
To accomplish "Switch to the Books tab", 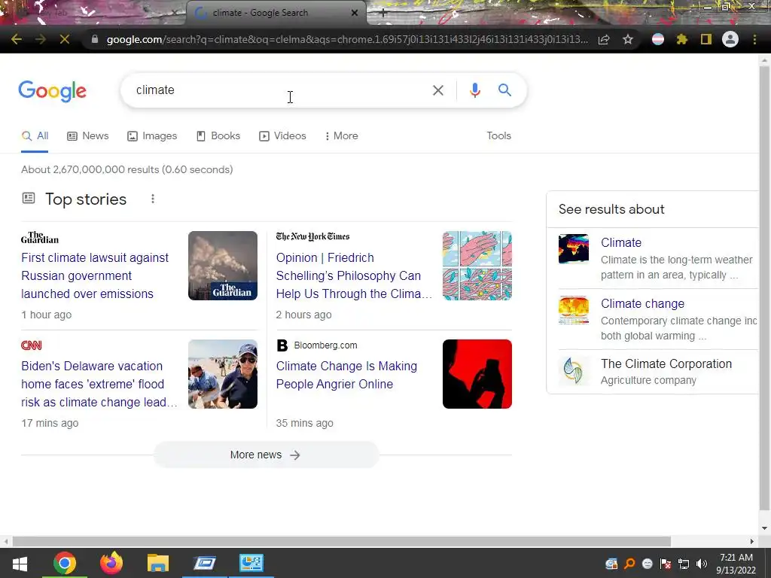I will (x=218, y=136).
